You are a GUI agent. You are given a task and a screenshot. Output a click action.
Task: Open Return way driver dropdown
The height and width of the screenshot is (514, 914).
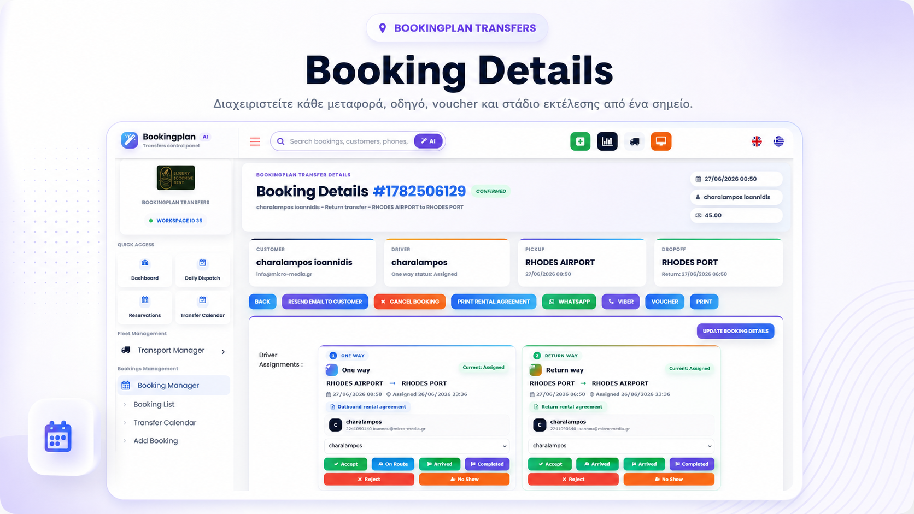[x=621, y=446]
